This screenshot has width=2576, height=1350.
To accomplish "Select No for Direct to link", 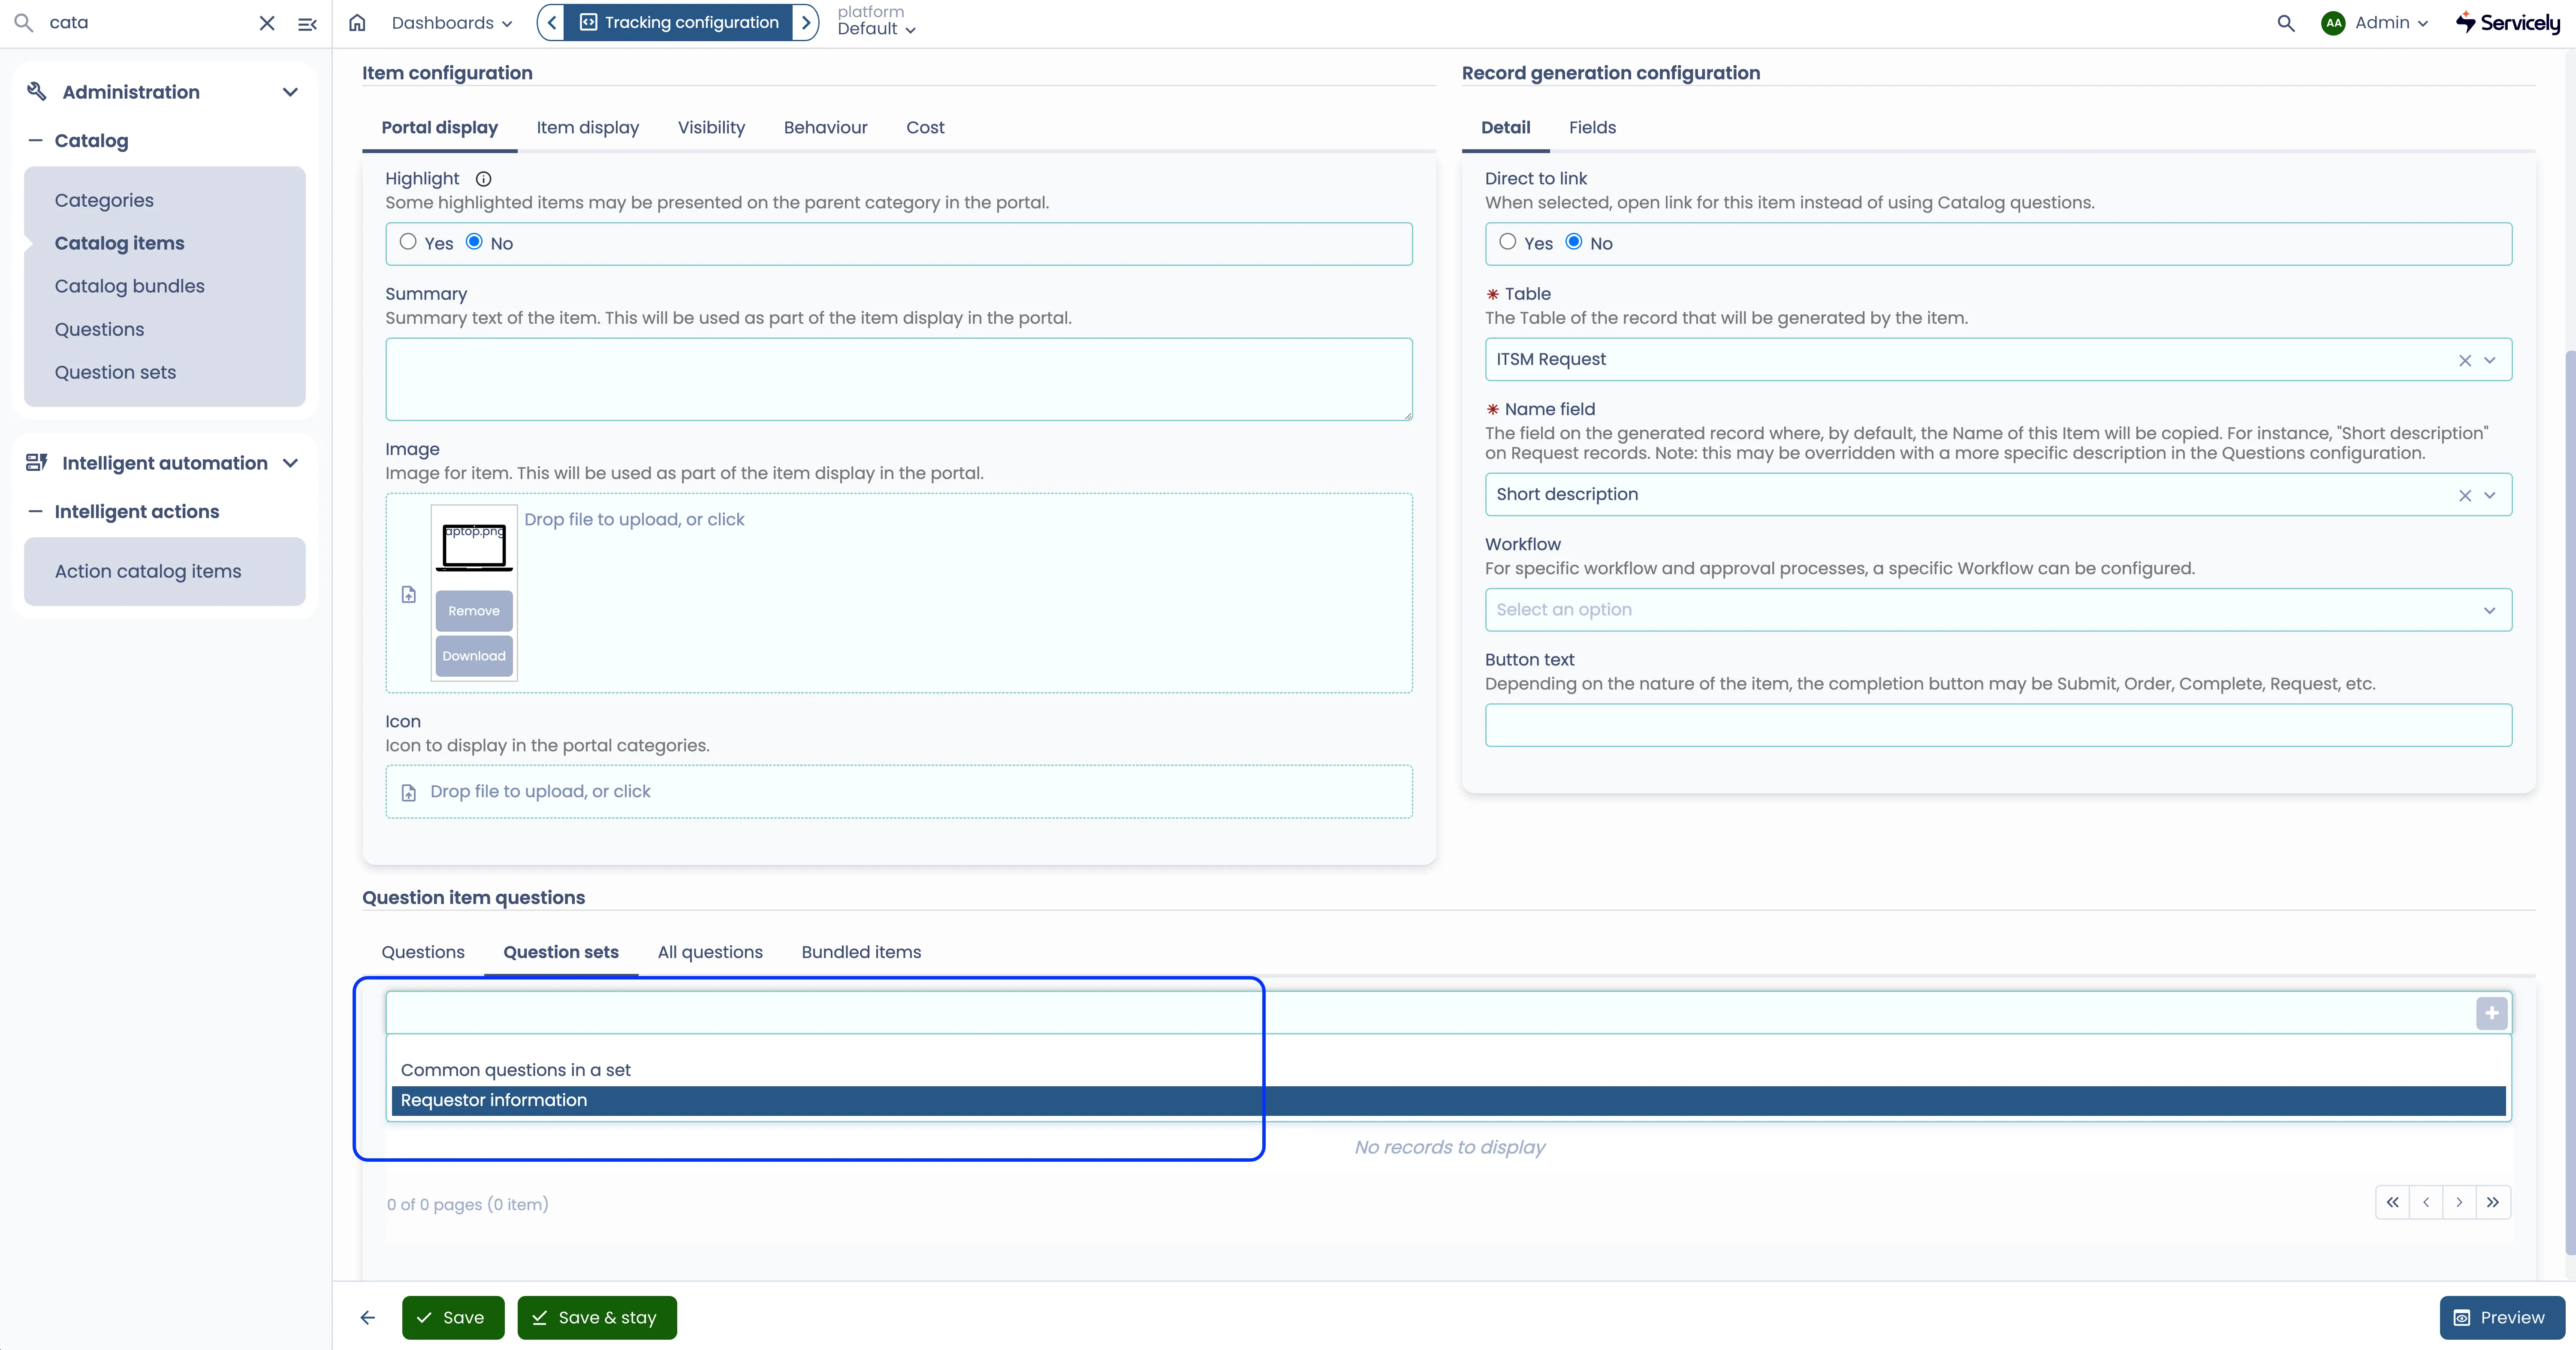I will pyautogui.click(x=1574, y=241).
